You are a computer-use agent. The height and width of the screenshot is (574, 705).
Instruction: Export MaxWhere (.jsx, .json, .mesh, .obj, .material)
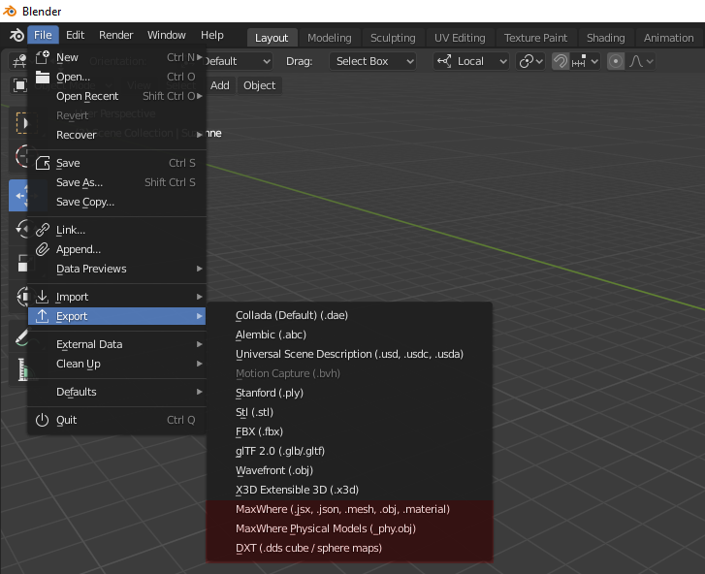pos(349,509)
